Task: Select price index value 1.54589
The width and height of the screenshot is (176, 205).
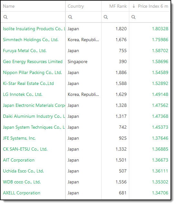Action: click(x=160, y=72)
